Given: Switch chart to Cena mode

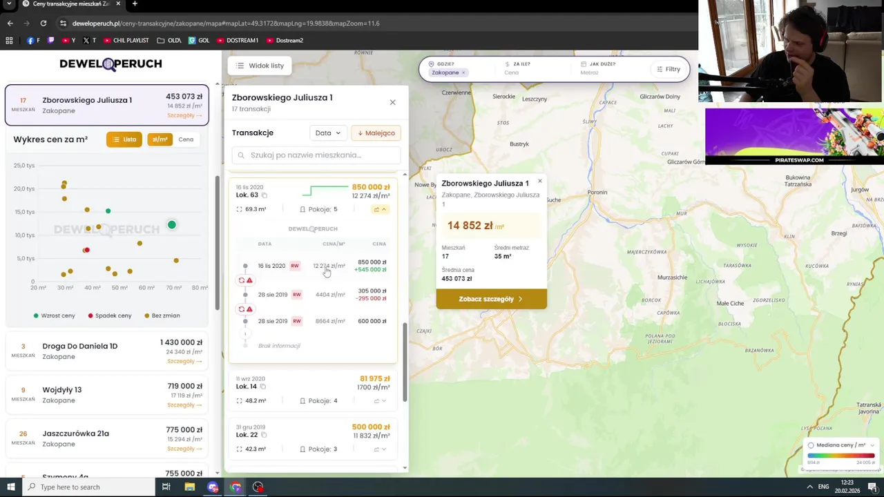Looking at the screenshot, I should pyautogui.click(x=186, y=139).
